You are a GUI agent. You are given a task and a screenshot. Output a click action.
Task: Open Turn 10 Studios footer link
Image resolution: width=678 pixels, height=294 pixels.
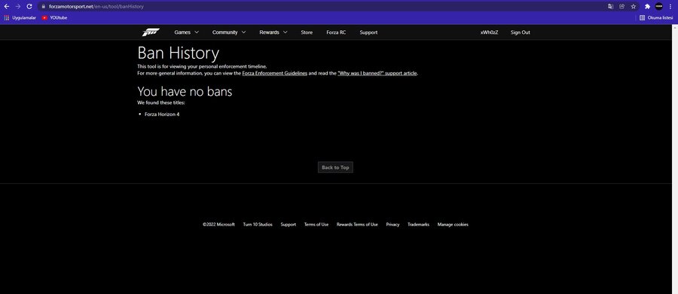tap(258, 225)
